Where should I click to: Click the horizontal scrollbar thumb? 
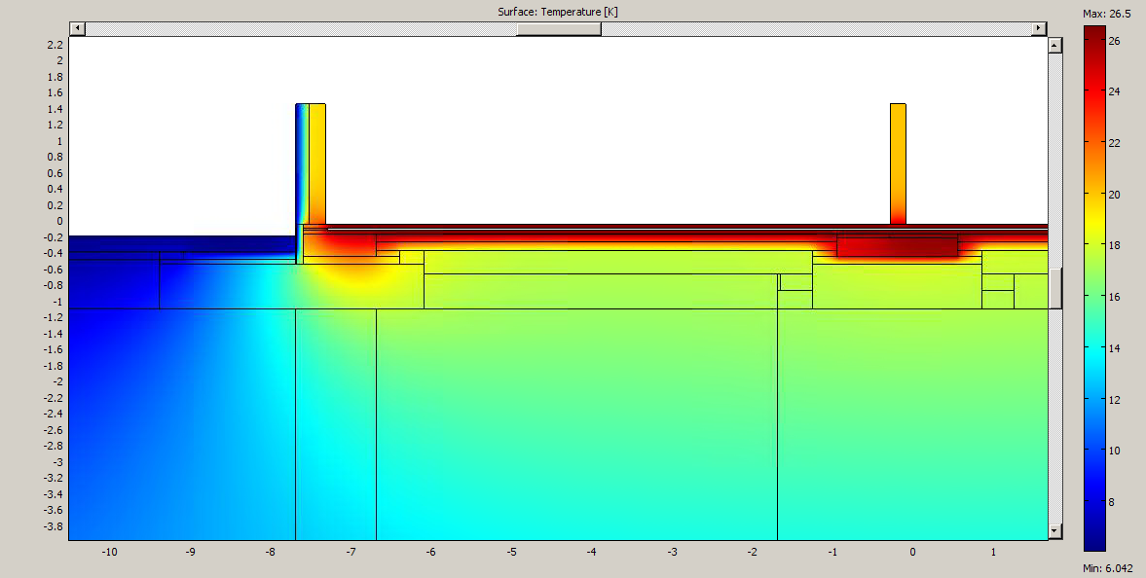point(558,28)
